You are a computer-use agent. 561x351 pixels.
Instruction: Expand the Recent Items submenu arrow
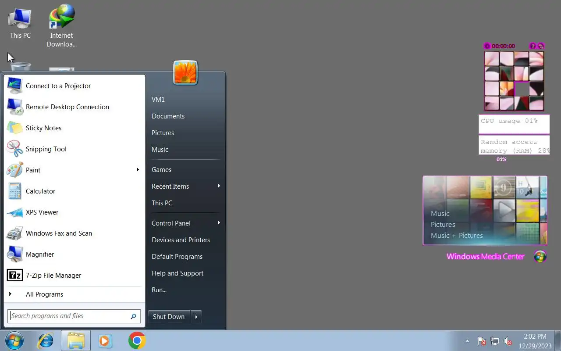pos(219,186)
